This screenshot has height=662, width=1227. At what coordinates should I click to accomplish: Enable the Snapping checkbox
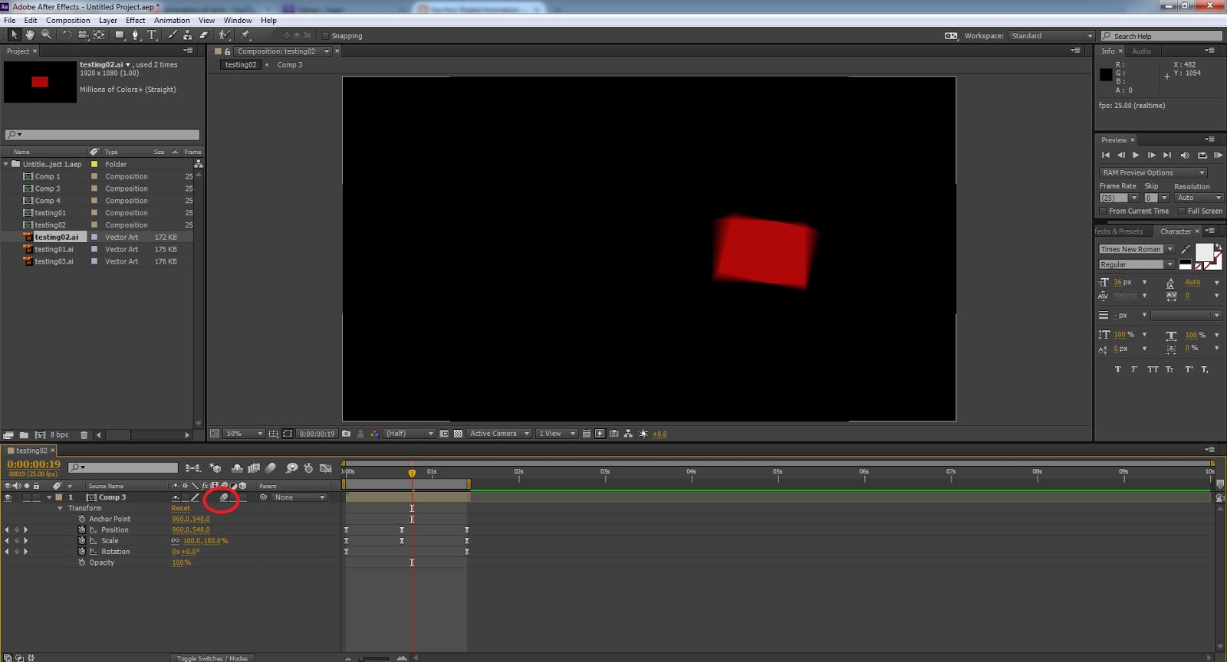[325, 35]
